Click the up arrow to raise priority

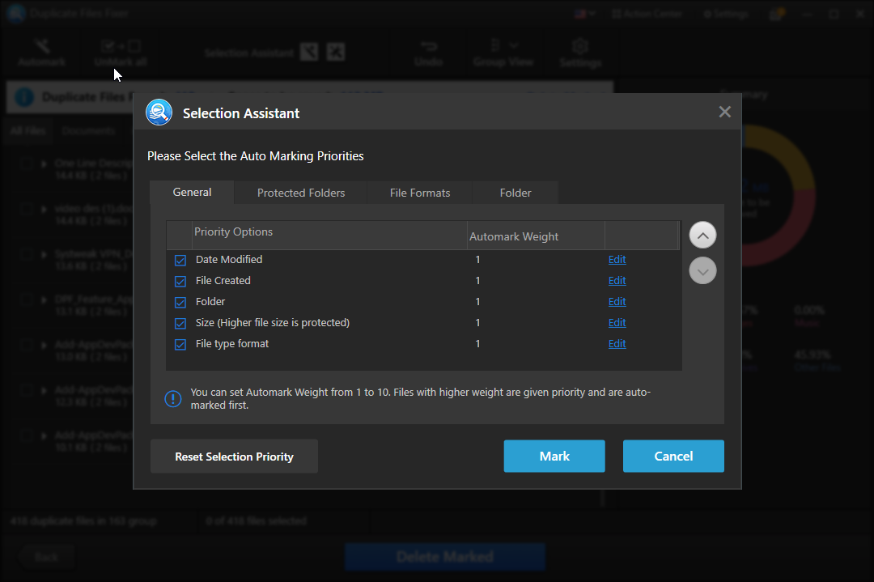pos(702,235)
